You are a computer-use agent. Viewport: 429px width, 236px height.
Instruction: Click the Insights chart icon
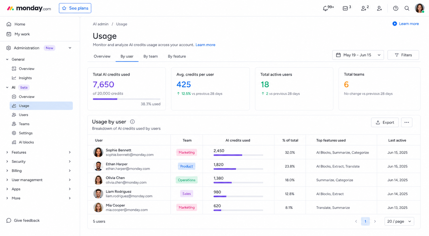(14, 78)
